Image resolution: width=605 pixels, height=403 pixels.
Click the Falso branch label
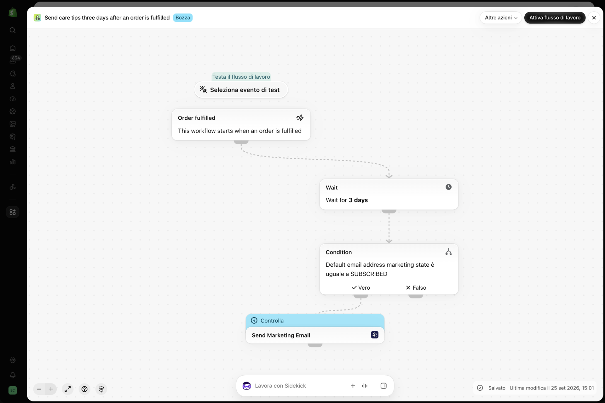tap(416, 288)
